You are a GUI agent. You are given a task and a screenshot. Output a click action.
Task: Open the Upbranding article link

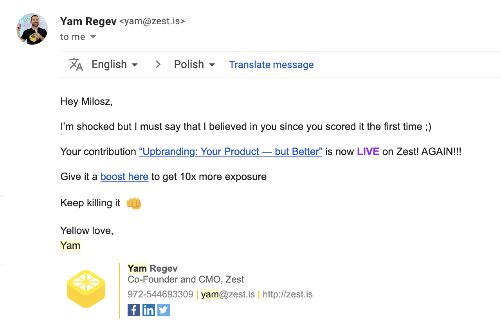[x=231, y=151]
